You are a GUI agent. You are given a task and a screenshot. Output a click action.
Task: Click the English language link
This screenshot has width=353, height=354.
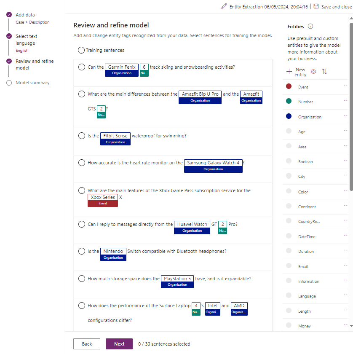[x=22, y=50]
